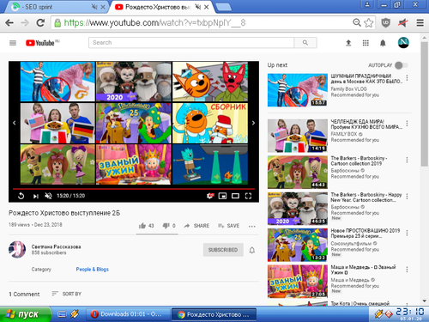Select the СБОРНИК end-screen suggestion thumbnail

coord(210,123)
